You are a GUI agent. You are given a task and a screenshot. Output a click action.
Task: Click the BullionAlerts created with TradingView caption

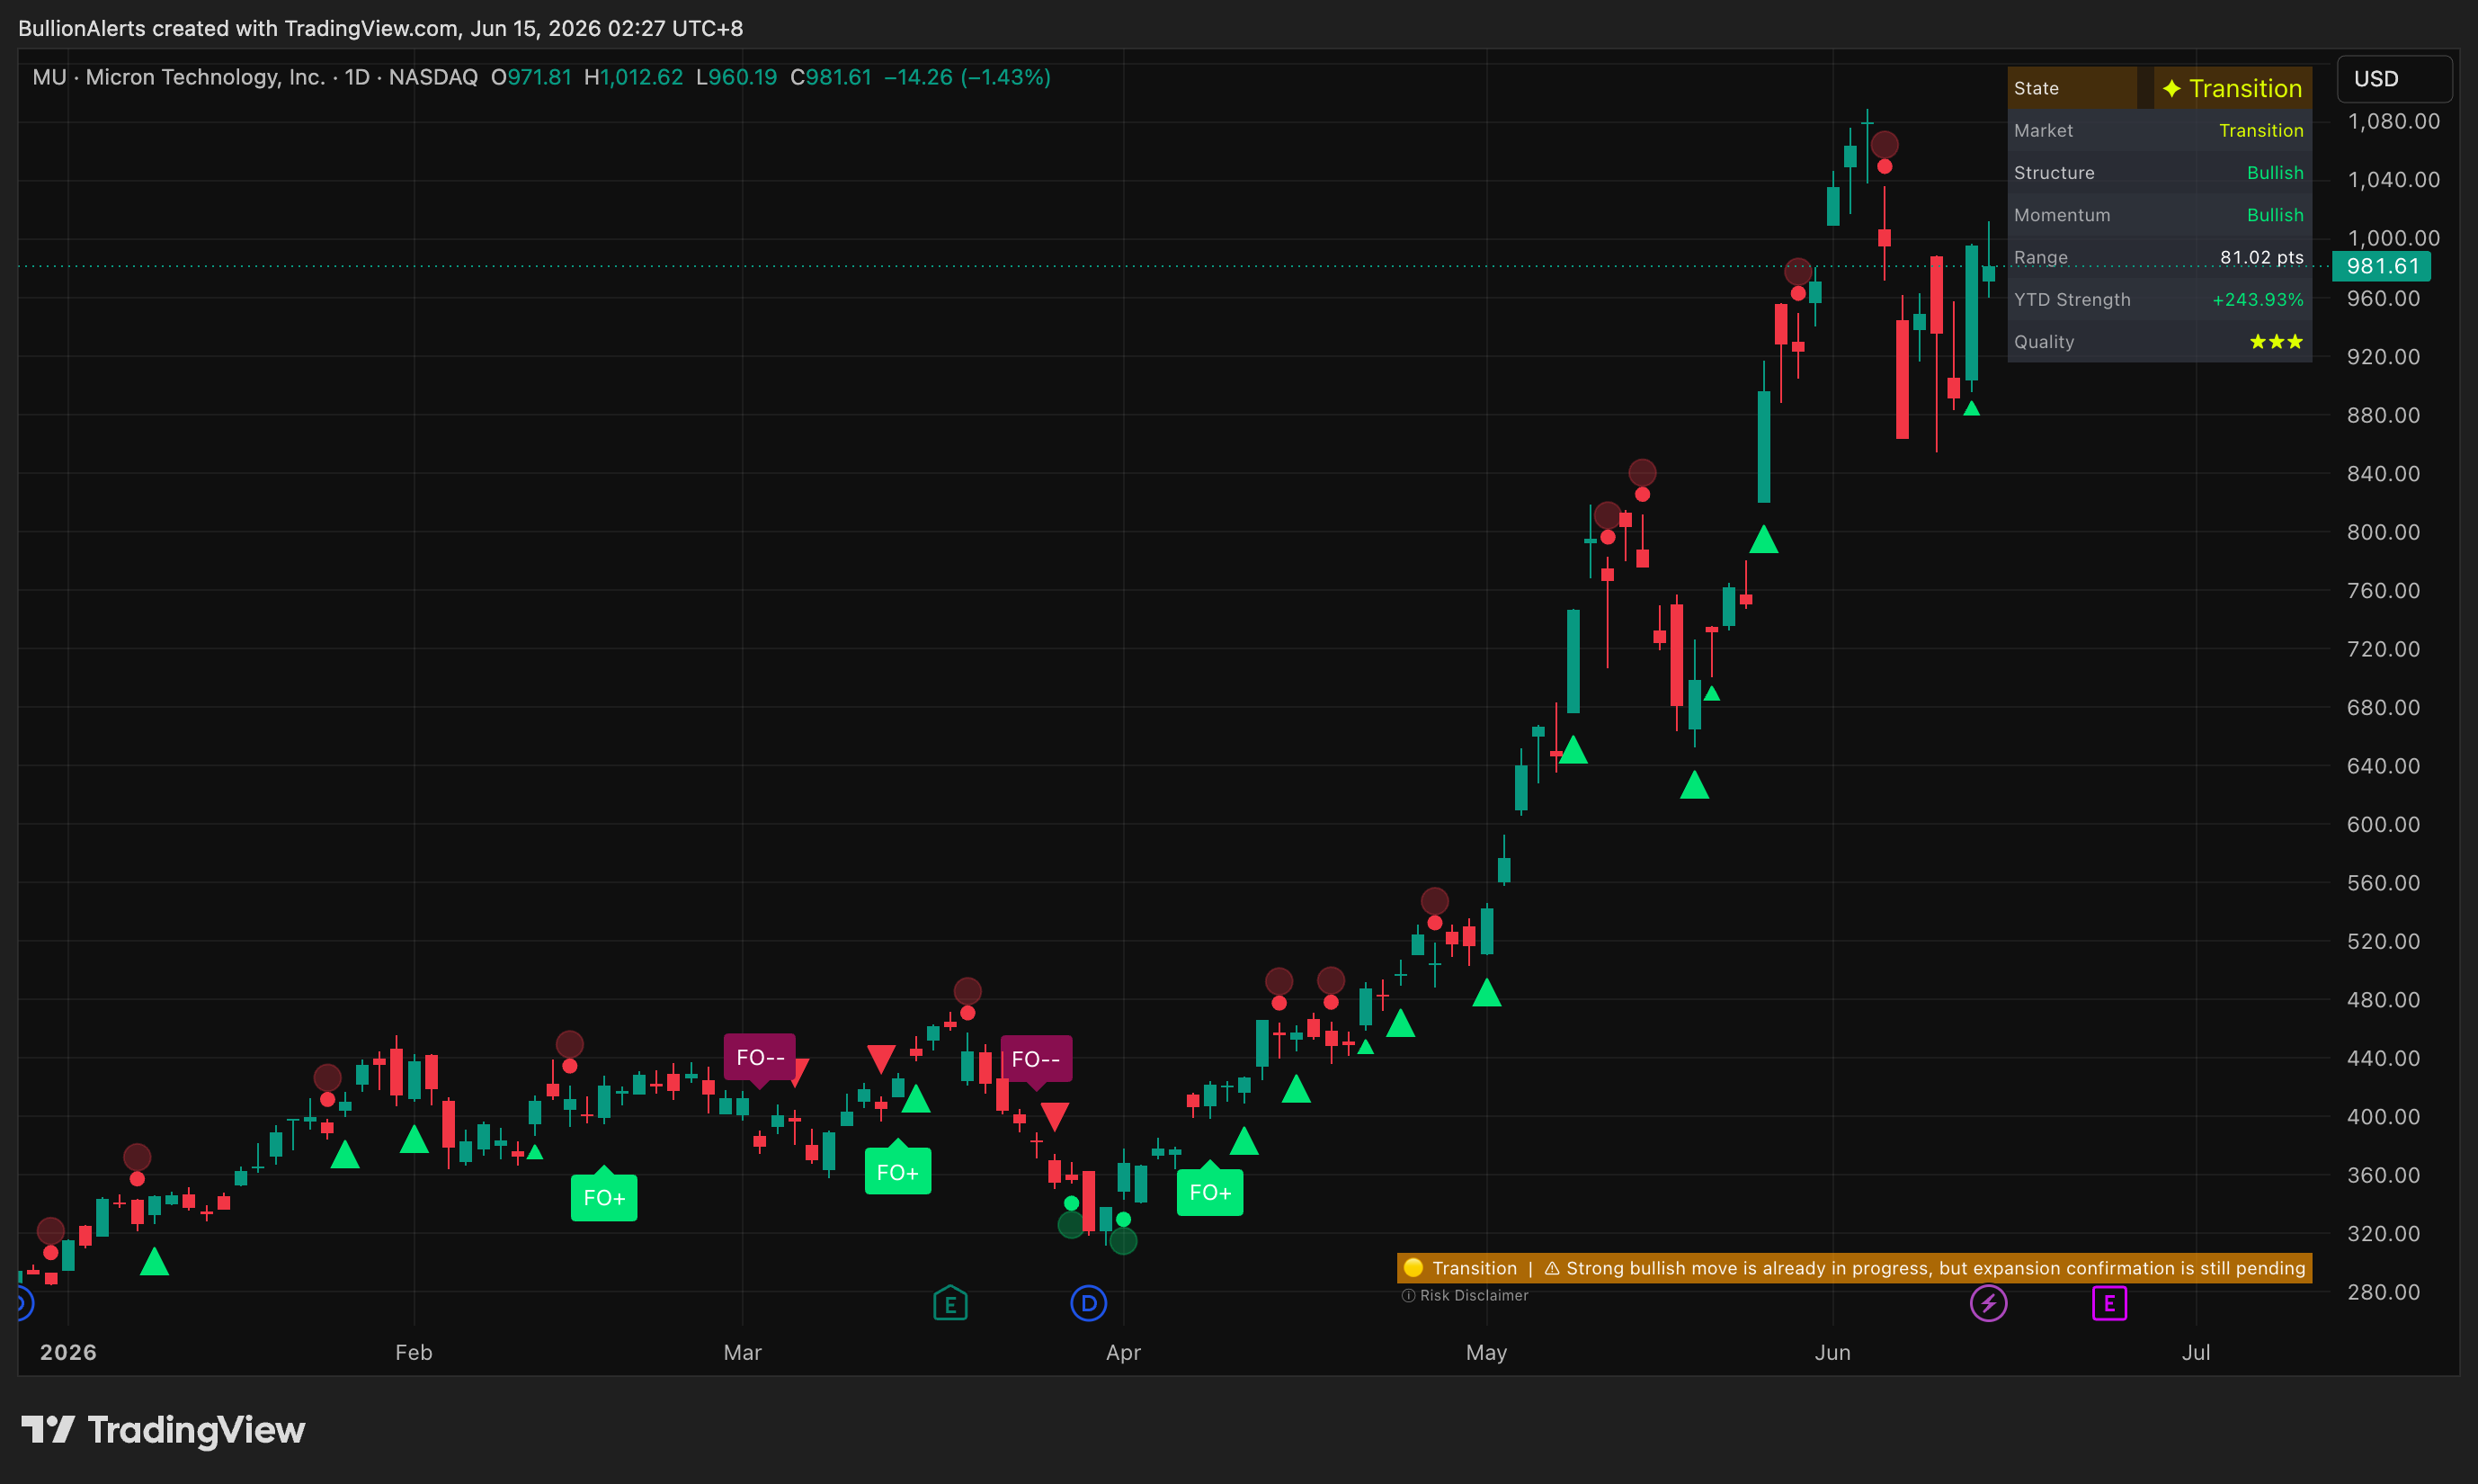[379, 28]
